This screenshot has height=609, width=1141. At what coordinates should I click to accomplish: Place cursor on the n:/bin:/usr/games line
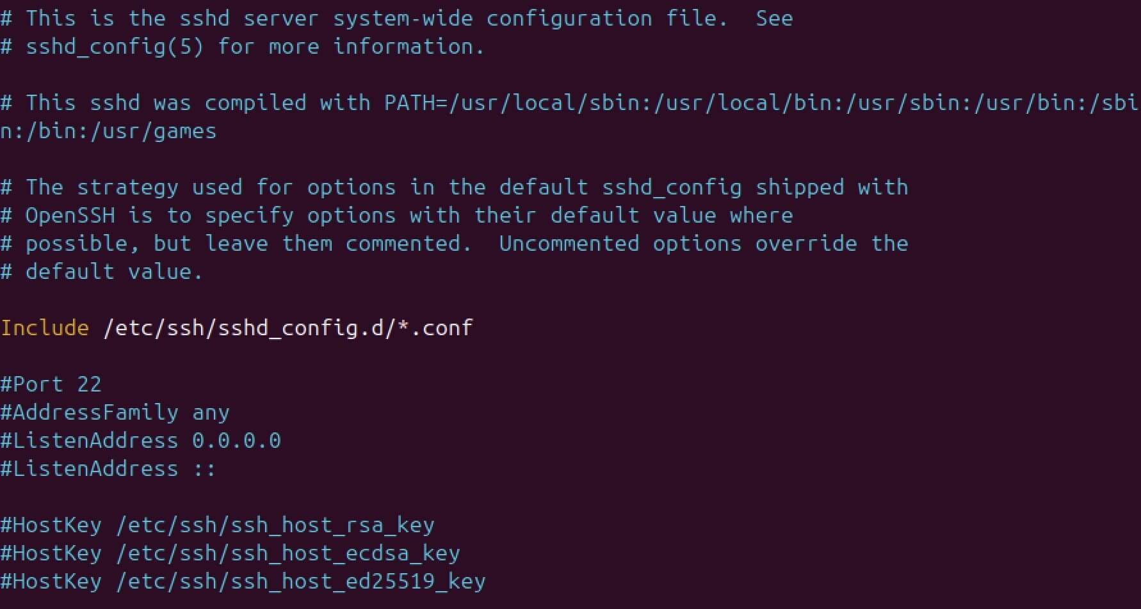click(108, 131)
